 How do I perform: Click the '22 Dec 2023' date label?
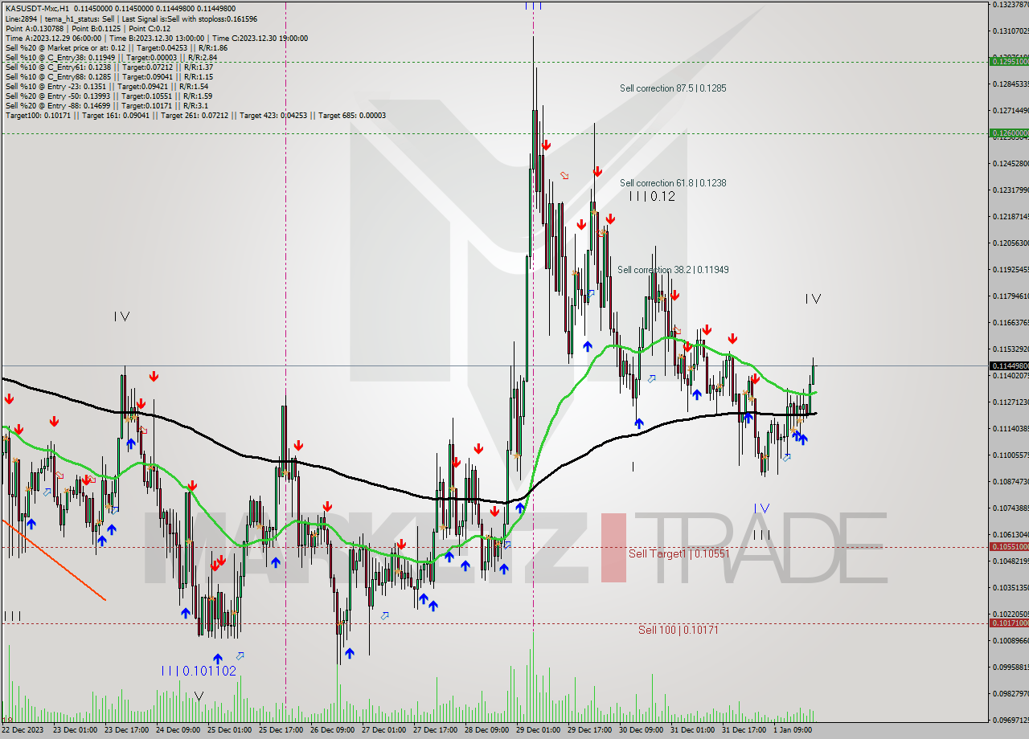coord(22,730)
